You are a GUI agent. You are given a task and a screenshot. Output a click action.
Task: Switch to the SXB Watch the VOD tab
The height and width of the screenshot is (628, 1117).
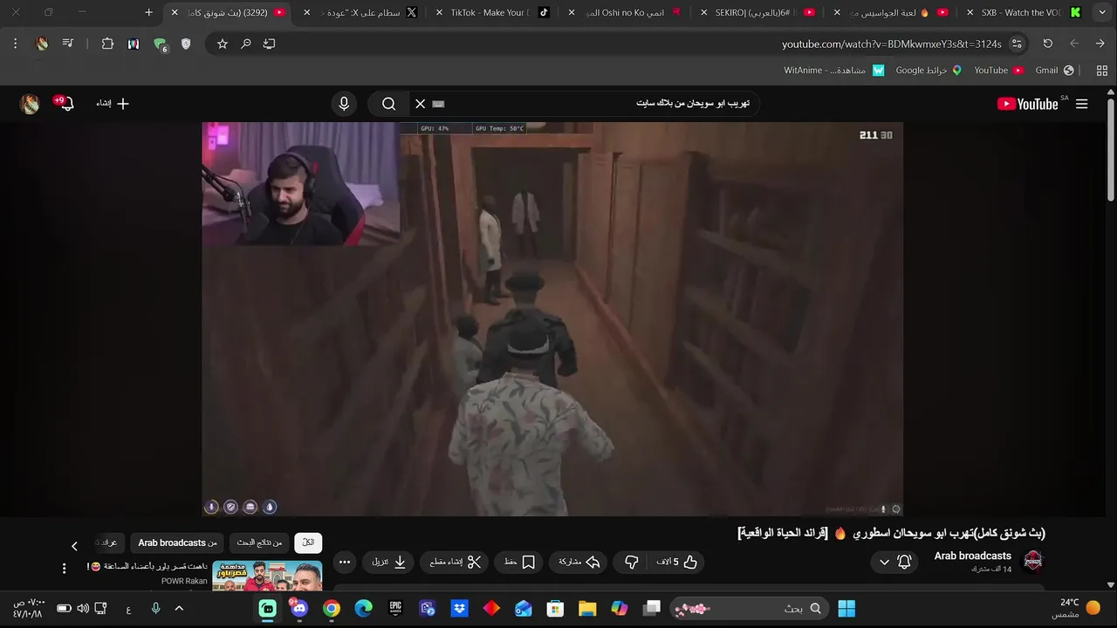(x=1023, y=12)
